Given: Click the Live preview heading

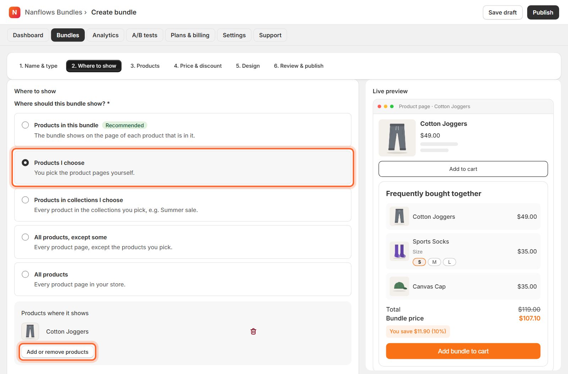Looking at the screenshot, I should (x=390, y=91).
